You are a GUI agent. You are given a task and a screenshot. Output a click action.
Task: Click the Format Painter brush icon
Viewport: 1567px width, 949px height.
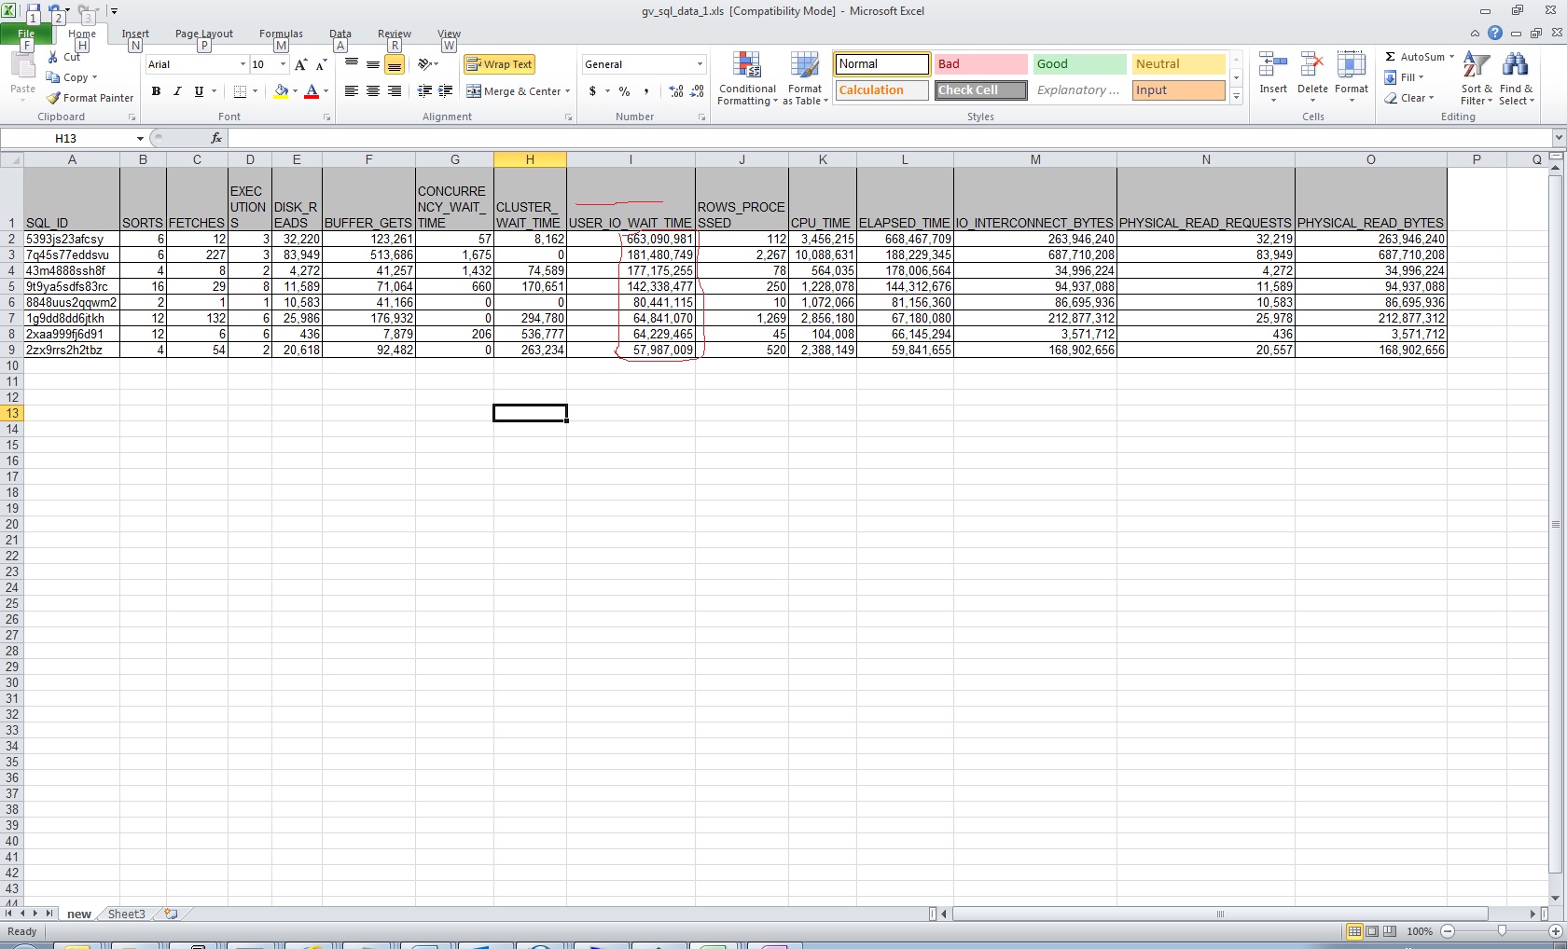click(54, 98)
